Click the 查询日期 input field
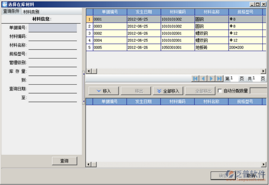The image size is (269, 185). point(52,89)
